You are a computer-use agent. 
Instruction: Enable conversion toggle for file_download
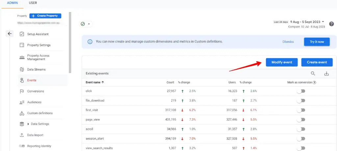[x=301, y=101]
